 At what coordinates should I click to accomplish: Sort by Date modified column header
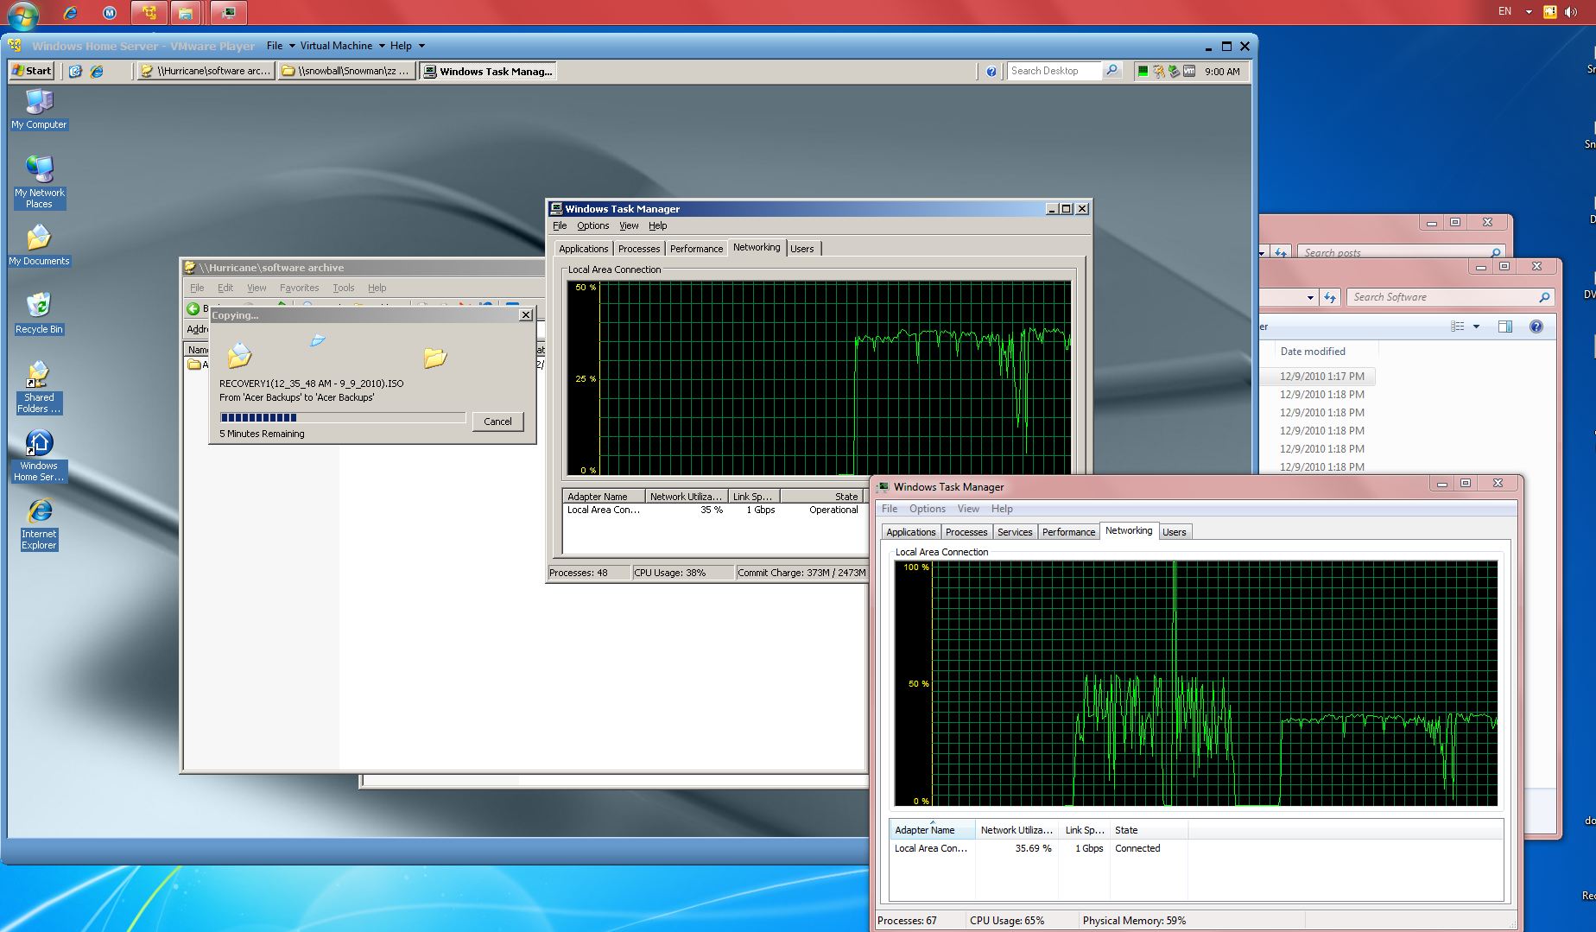coord(1312,352)
